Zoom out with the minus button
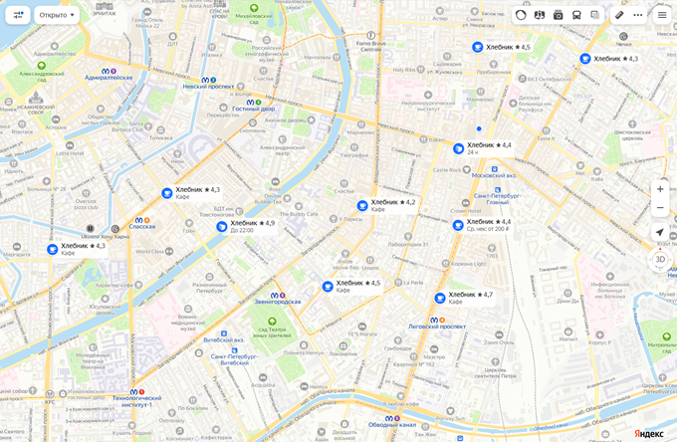The height and width of the screenshot is (442, 677). pyautogui.click(x=660, y=208)
